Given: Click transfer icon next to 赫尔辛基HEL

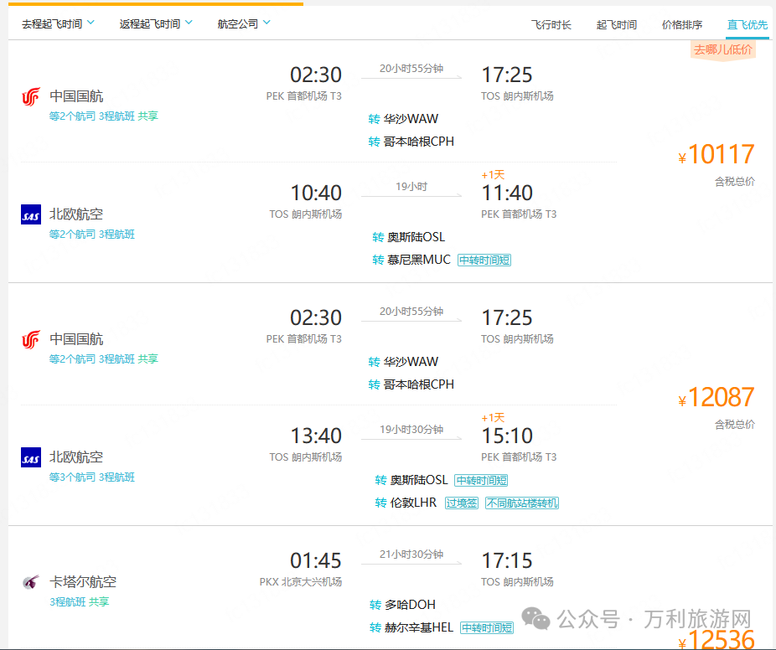Looking at the screenshot, I should tap(375, 627).
